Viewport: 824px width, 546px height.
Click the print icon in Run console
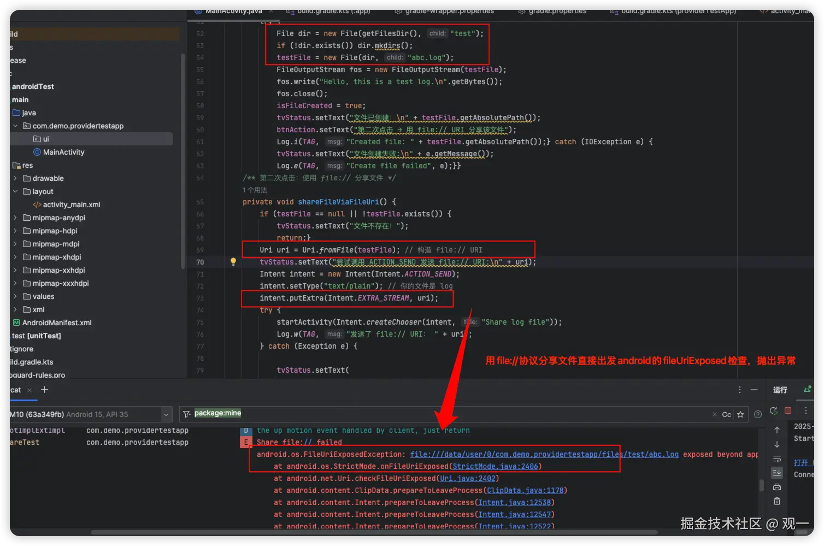(777, 487)
